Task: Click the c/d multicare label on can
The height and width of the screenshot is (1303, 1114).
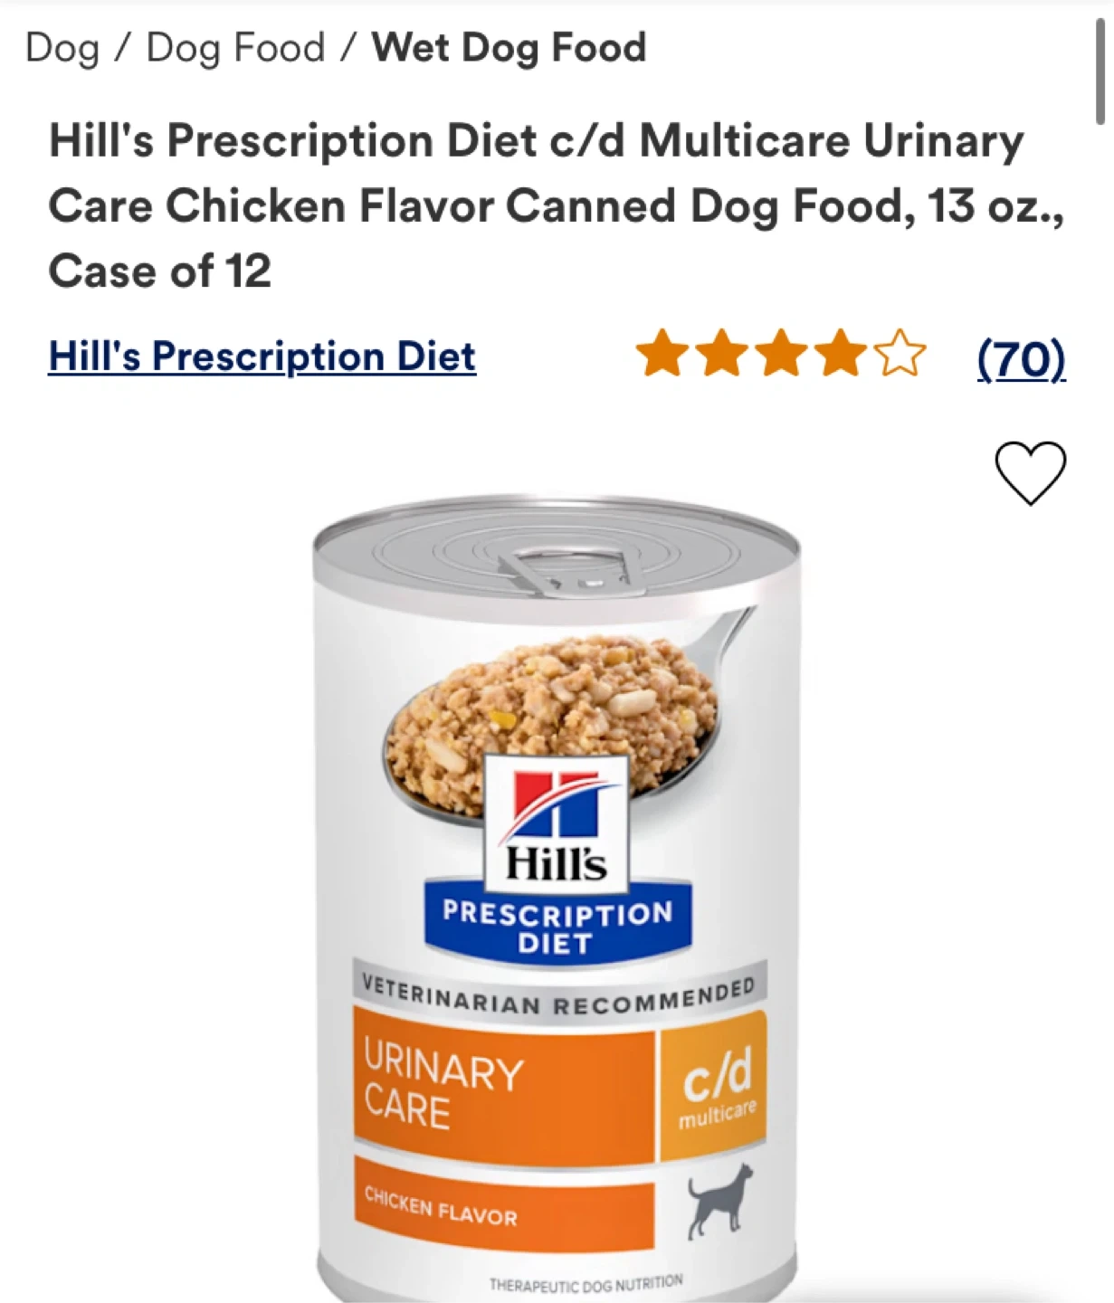Action: click(717, 1086)
